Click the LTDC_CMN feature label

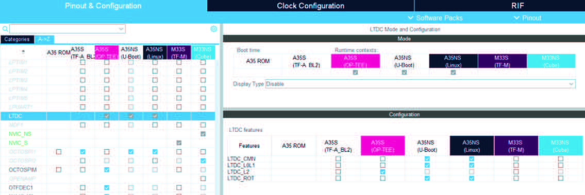point(241,158)
